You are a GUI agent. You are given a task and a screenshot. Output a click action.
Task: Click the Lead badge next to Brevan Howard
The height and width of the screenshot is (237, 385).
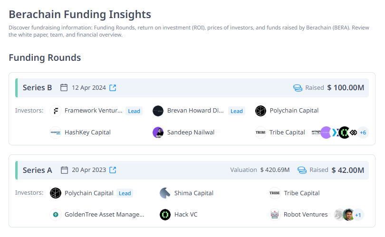[237, 111]
